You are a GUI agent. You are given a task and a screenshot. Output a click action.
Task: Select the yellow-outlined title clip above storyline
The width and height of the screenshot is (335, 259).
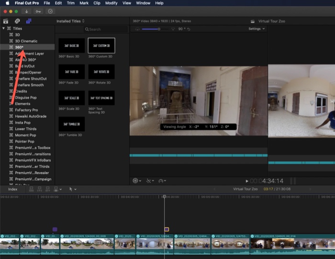point(167,229)
